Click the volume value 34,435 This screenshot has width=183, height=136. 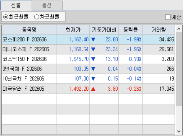(x=167, y=39)
